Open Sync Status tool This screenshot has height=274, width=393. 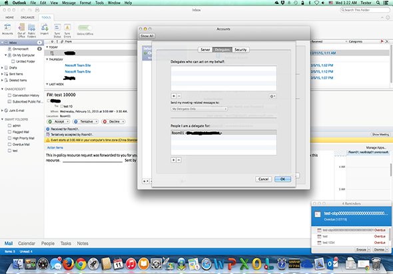tap(57, 31)
